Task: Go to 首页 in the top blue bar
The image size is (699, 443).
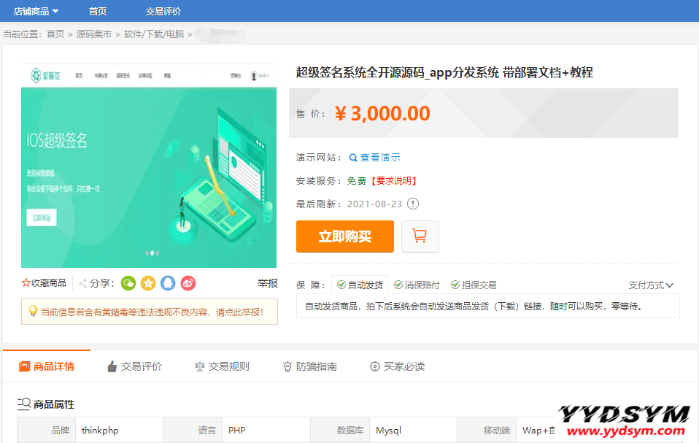Action: 98,11
